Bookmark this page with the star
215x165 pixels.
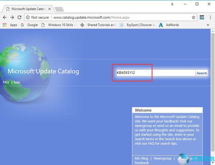pyautogui.click(x=193, y=18)
